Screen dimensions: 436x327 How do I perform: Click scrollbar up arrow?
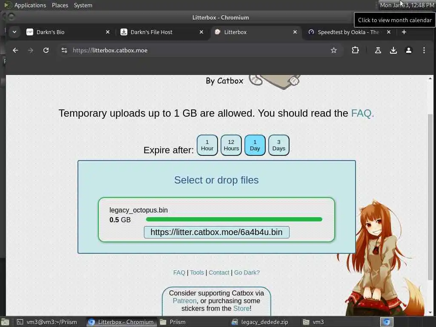pyautogui.click(x=430, y=79)
